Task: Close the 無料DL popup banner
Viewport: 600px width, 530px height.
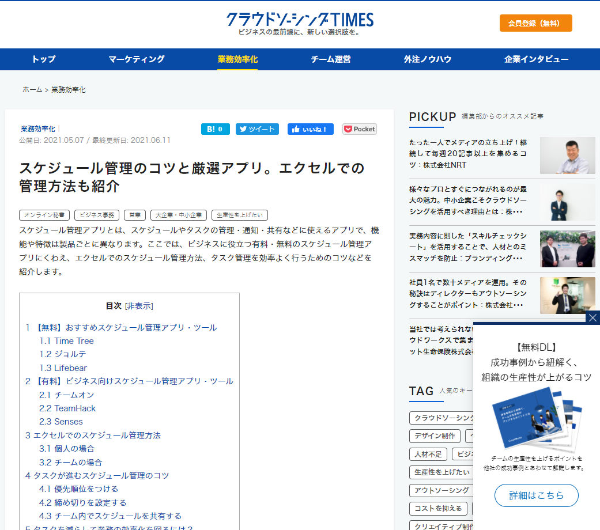Action: tap(593, 318)
